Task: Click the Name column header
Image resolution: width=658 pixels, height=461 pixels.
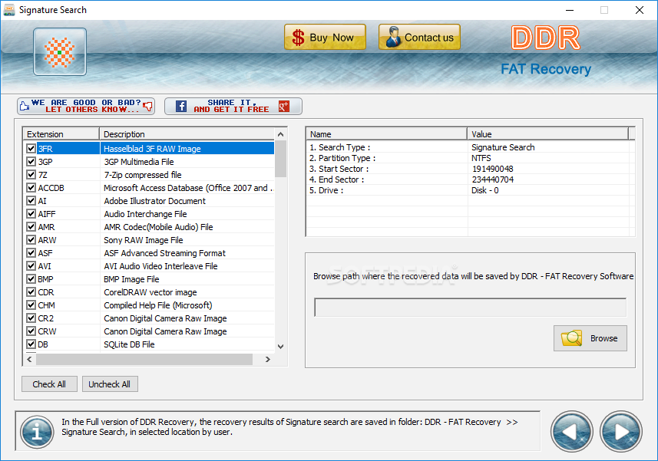Action: pyautogui.click(x=386, y=134)
